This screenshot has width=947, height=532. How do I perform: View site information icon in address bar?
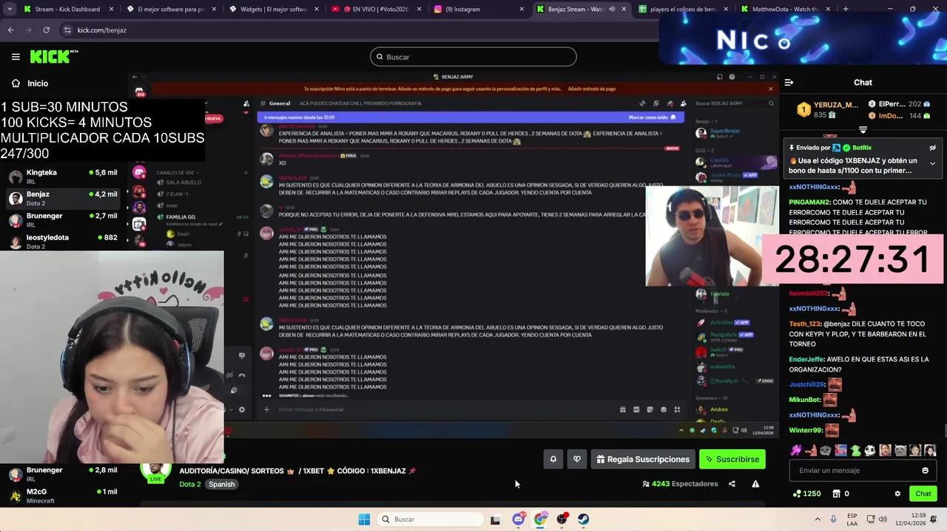click(x=67, y=30)
